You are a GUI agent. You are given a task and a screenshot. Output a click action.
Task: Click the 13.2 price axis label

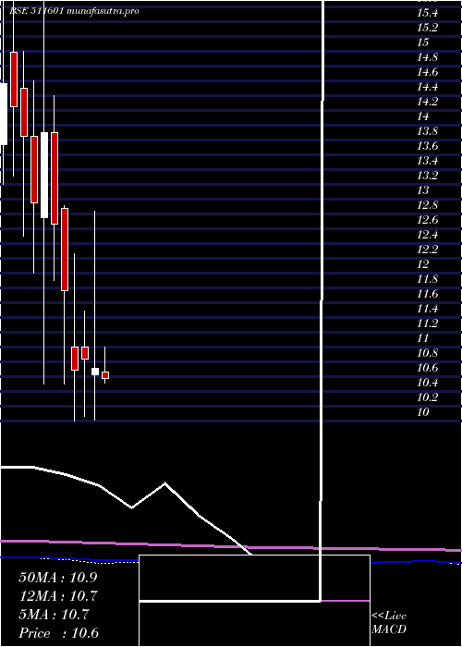click(x=427, y=176)
